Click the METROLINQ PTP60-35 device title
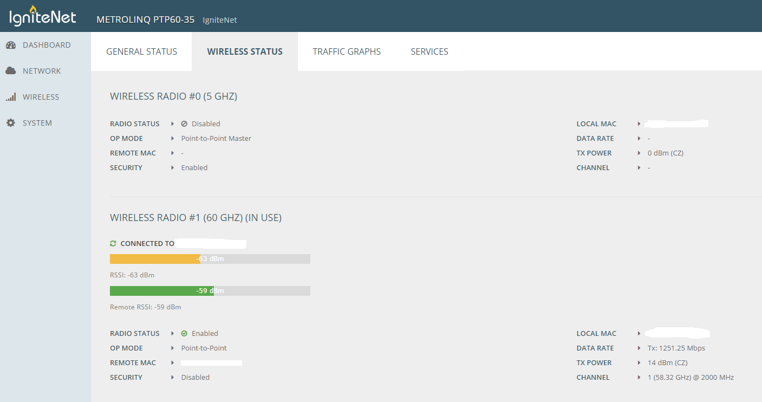 click(145, 20)
